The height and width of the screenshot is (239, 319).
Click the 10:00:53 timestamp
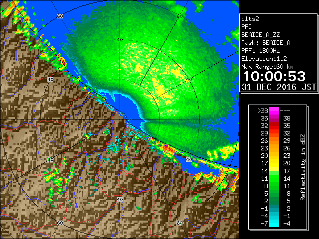point(274,76)
